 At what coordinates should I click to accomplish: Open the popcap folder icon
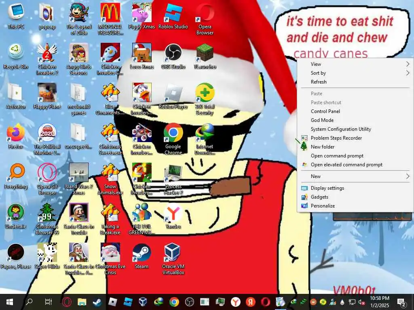coord(47,16)
